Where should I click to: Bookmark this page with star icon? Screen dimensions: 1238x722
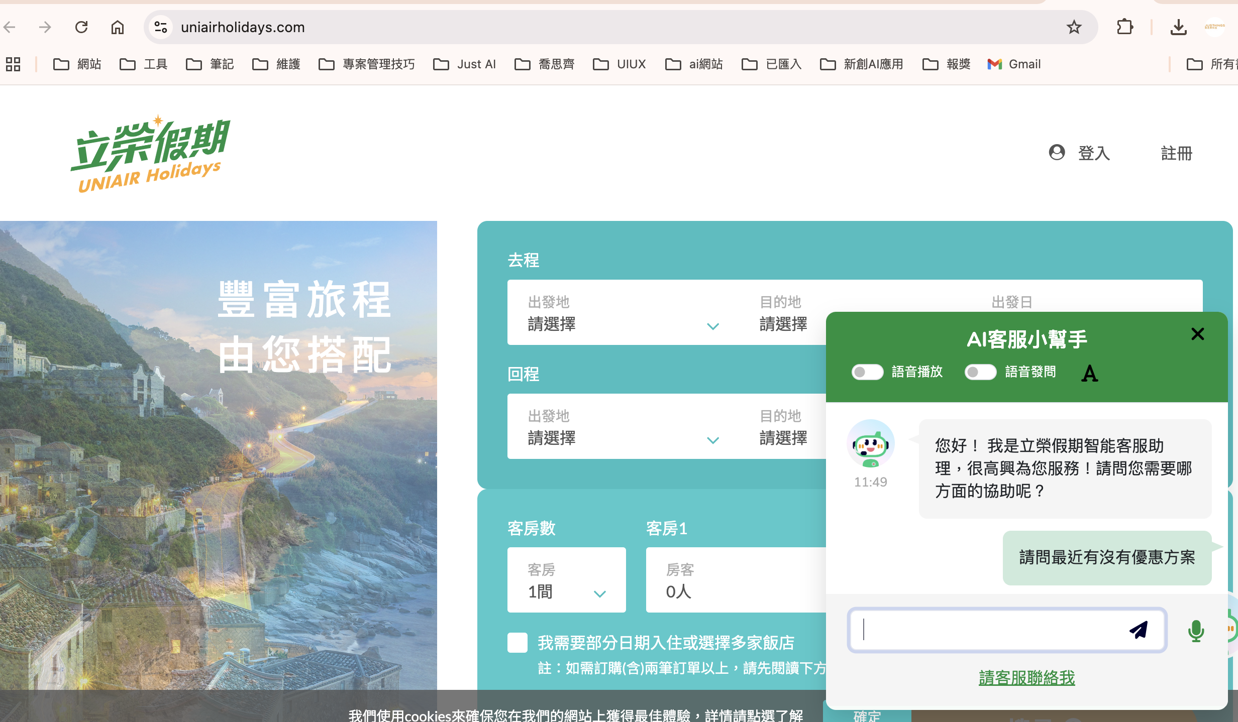(1074, 27)
